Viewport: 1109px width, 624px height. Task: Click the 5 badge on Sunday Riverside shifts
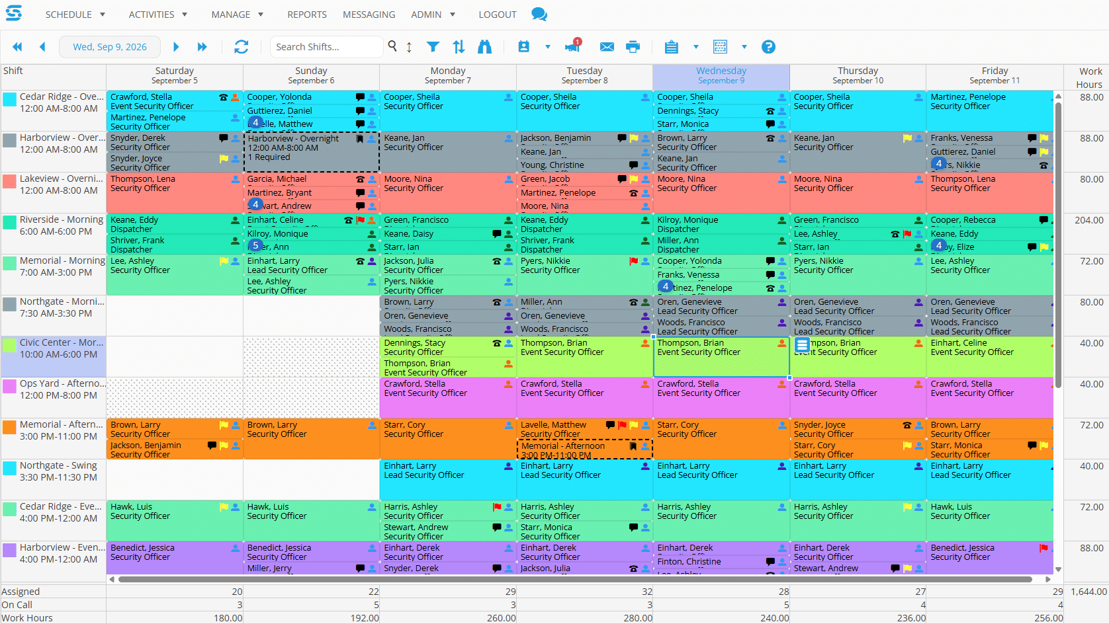[255, 245]
